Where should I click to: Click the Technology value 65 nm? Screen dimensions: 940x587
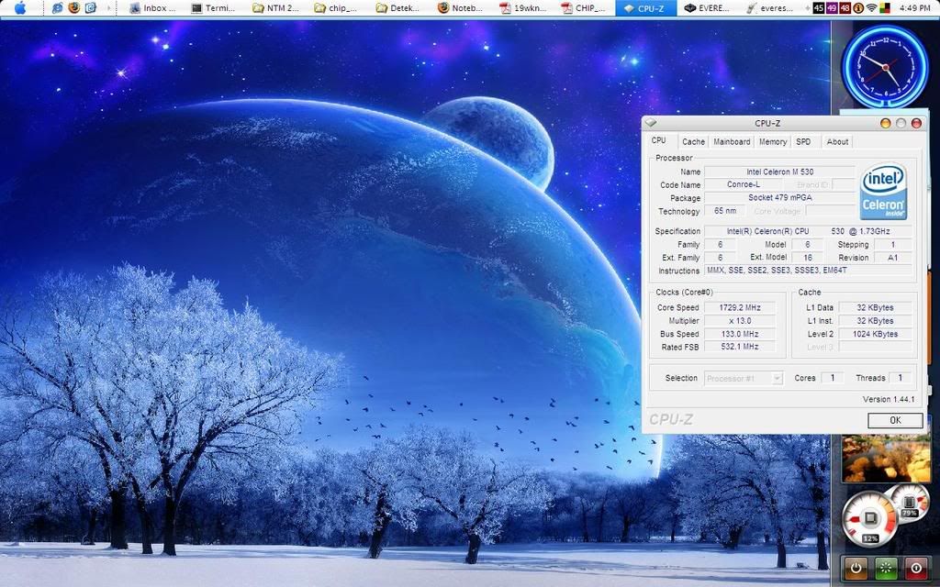tap(725, 211)
